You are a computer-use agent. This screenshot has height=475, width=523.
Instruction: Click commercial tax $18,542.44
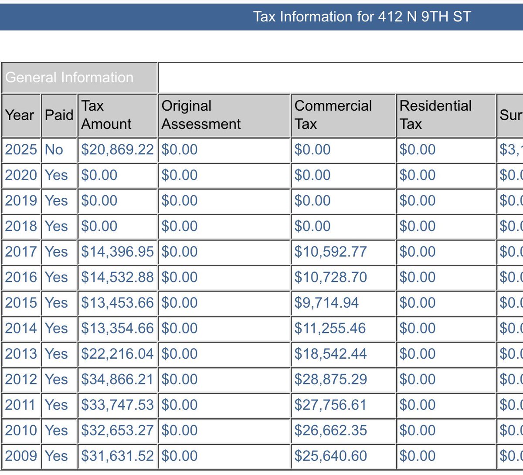[331, 353]
